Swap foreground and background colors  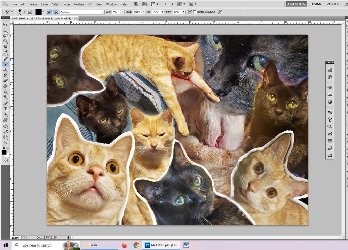click(x=7, y=147)
